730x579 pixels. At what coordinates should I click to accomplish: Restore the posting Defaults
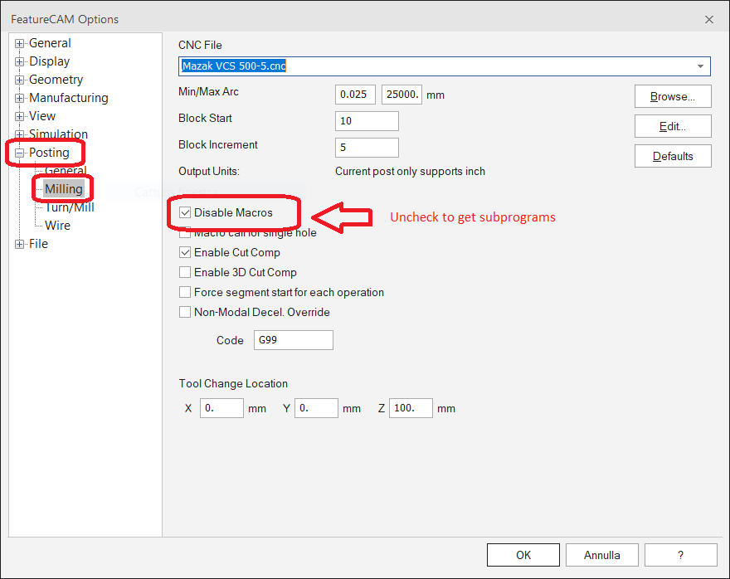pos(672,155)
